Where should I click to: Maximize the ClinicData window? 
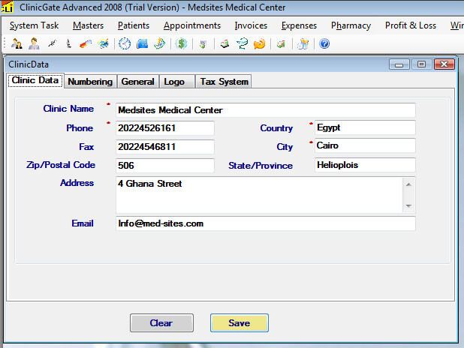pos(421,64)
